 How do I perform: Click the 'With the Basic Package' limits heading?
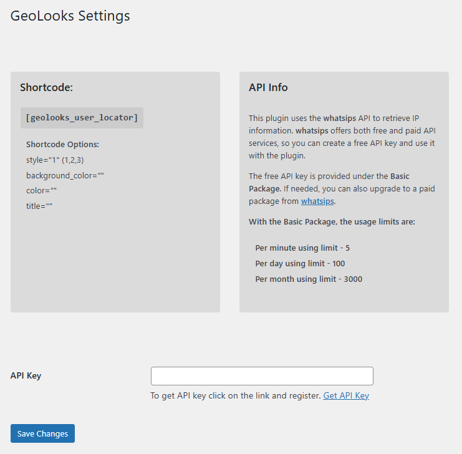pos(332,221)
